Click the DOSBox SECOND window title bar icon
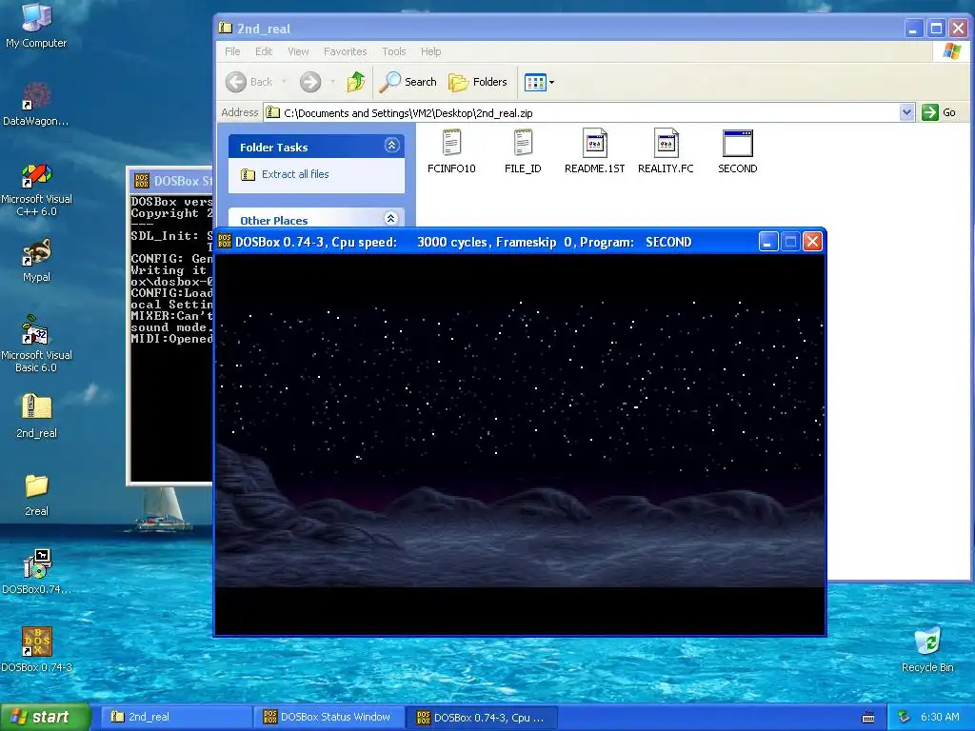 (225, 241)
